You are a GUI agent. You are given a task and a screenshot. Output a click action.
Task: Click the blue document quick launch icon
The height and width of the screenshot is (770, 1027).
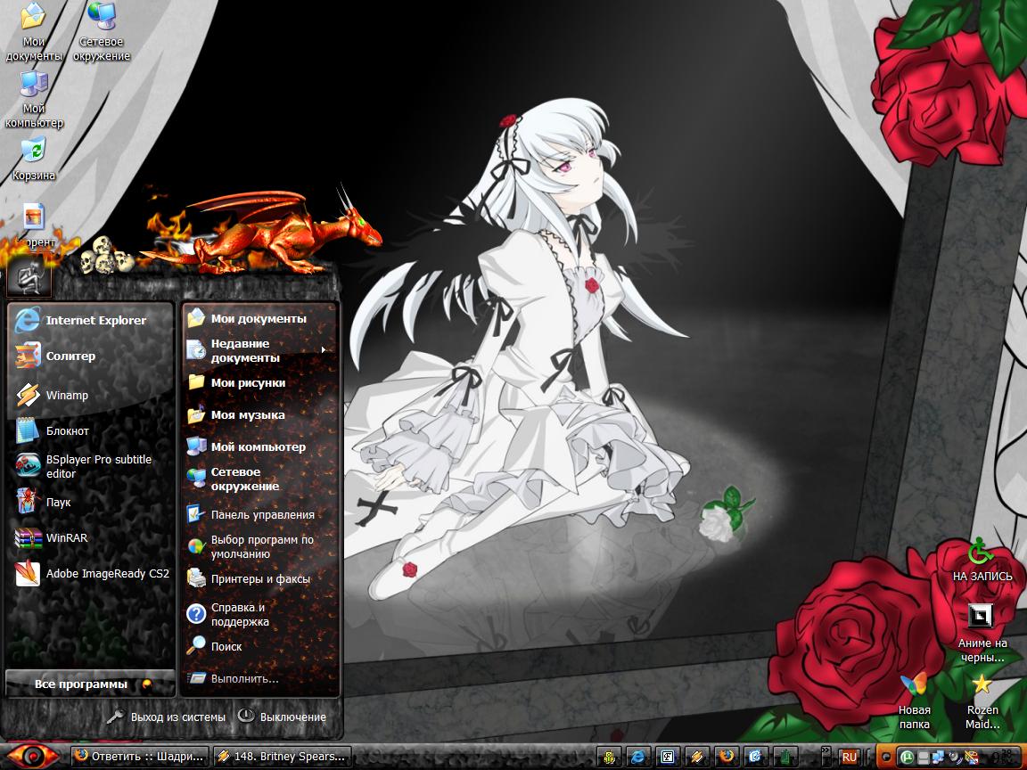pos(756,757)
